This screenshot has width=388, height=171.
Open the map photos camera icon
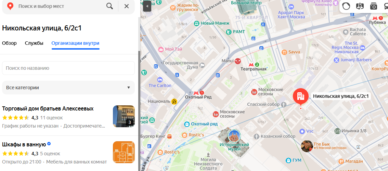pos(373,6)
